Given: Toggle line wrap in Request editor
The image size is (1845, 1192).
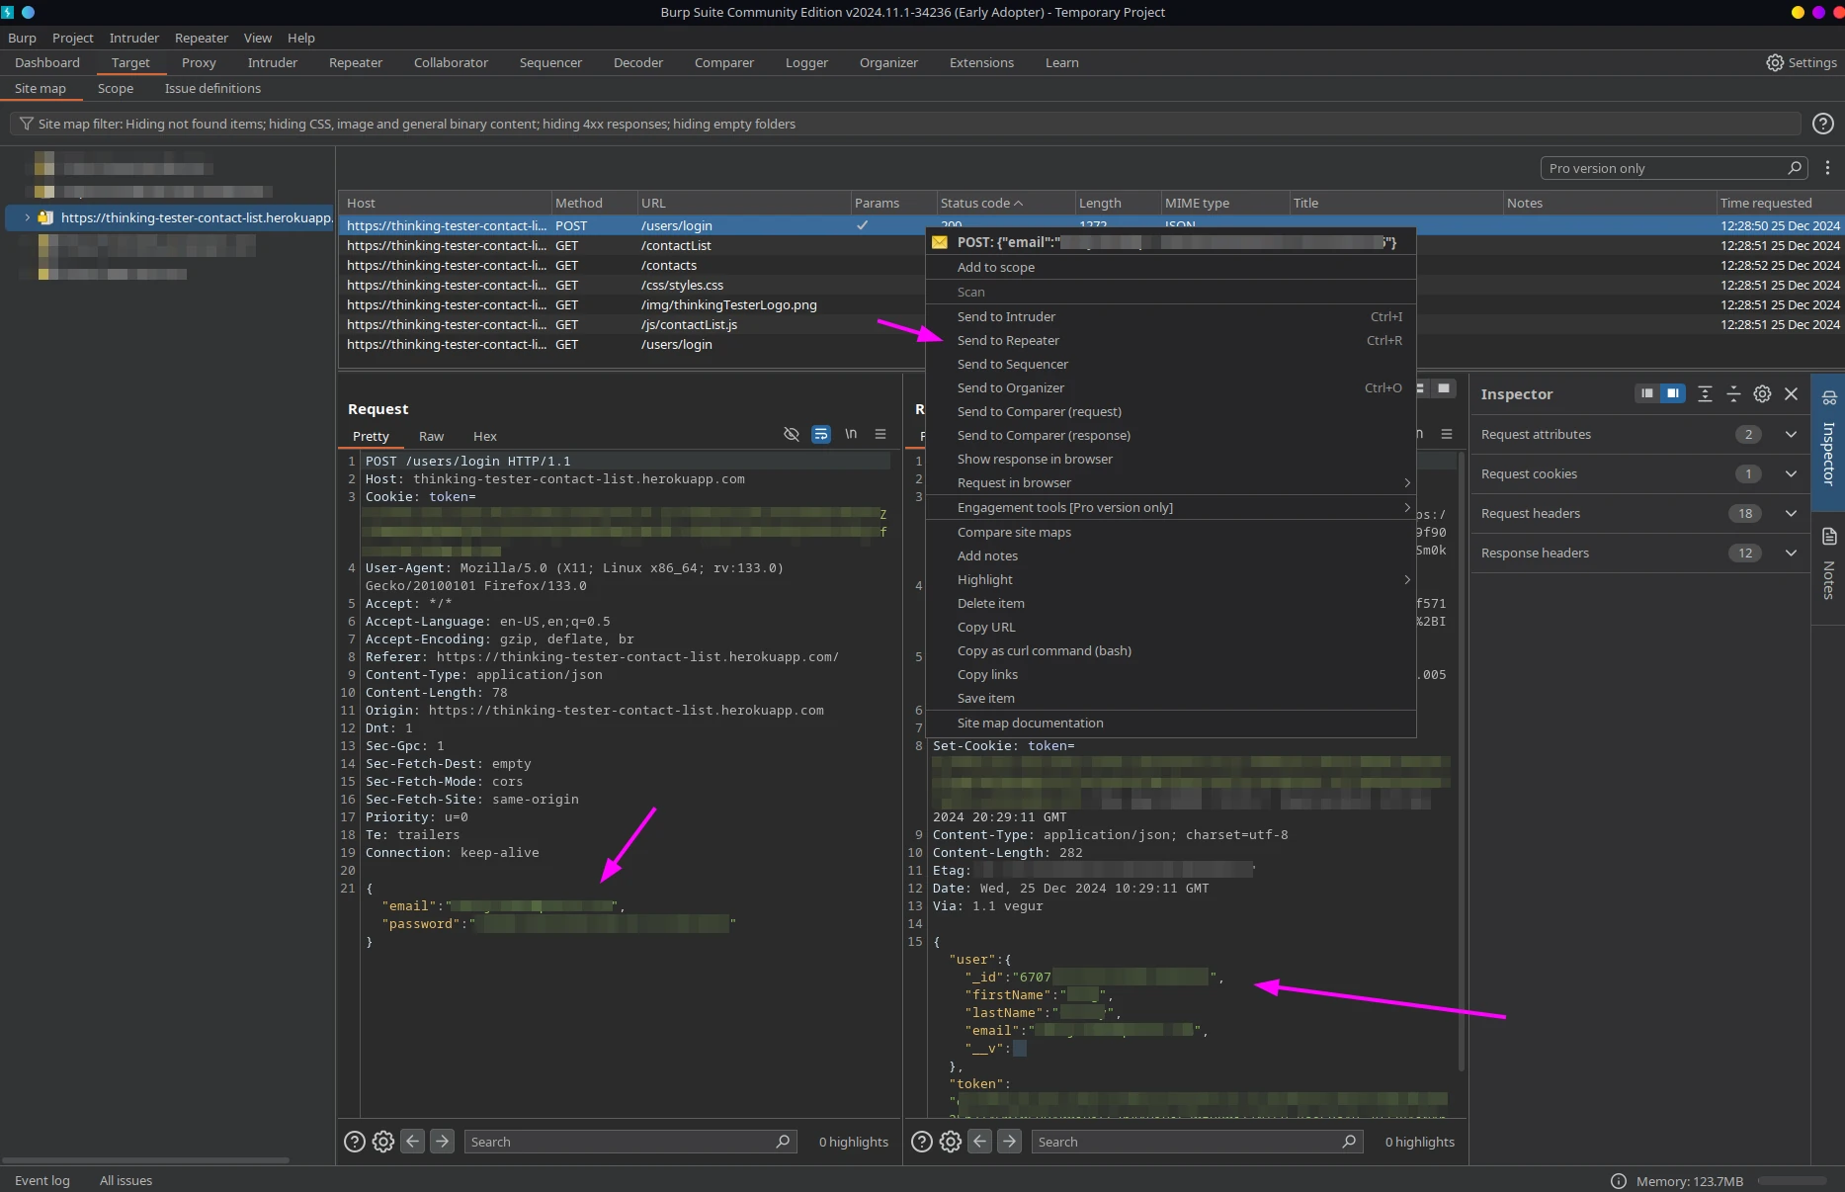Looking at the screenshot, I should point(820,435).
